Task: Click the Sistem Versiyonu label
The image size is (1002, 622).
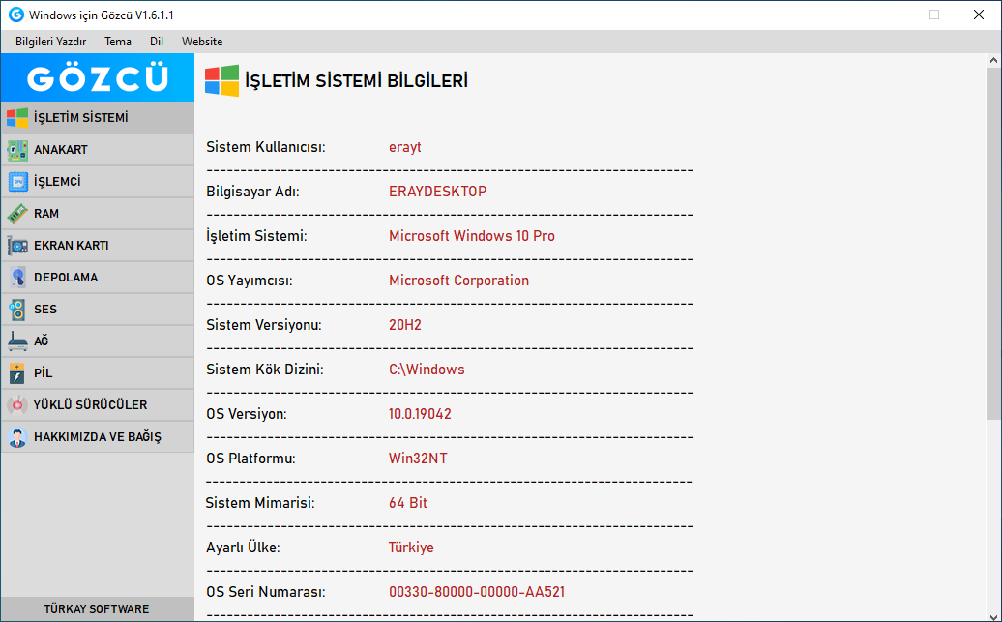Action: (x=264, y=325)
